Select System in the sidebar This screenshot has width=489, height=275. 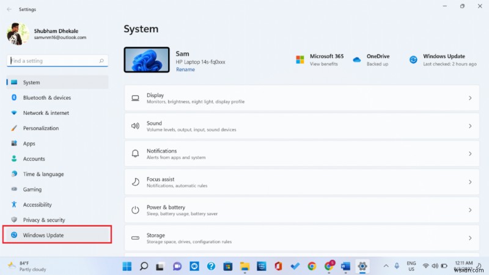point(57,82)
